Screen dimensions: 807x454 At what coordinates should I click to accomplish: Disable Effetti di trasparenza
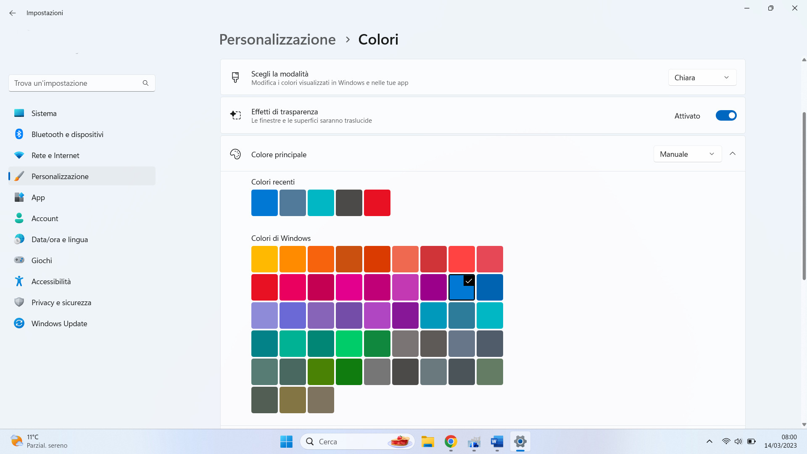pos(726,115)
